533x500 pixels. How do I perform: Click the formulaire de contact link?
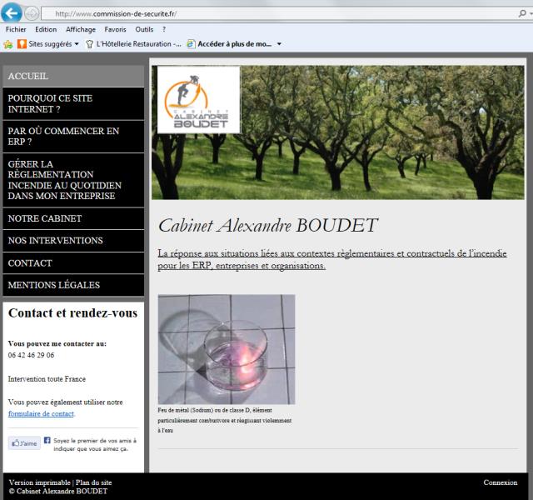[41, 414]
